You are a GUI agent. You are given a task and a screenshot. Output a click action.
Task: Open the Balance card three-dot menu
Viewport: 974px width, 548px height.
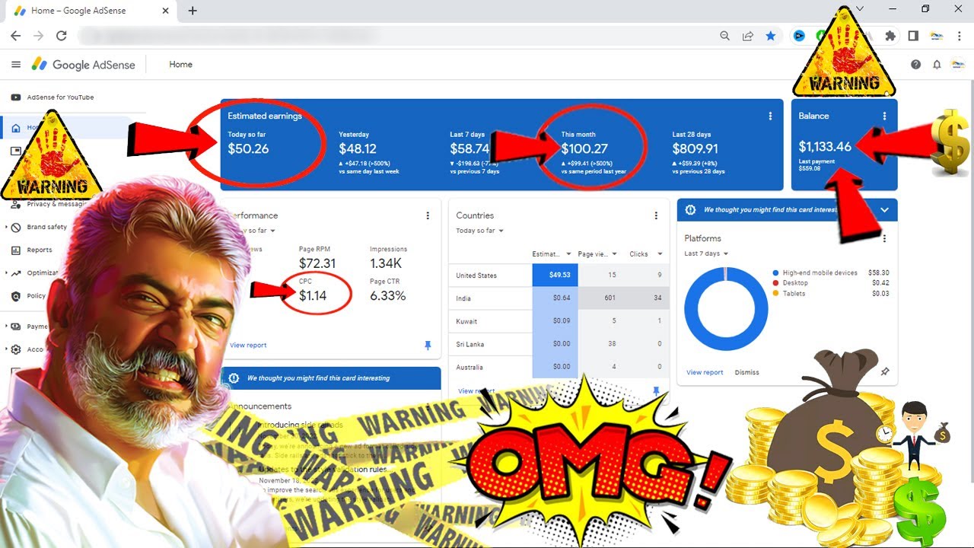884,116
